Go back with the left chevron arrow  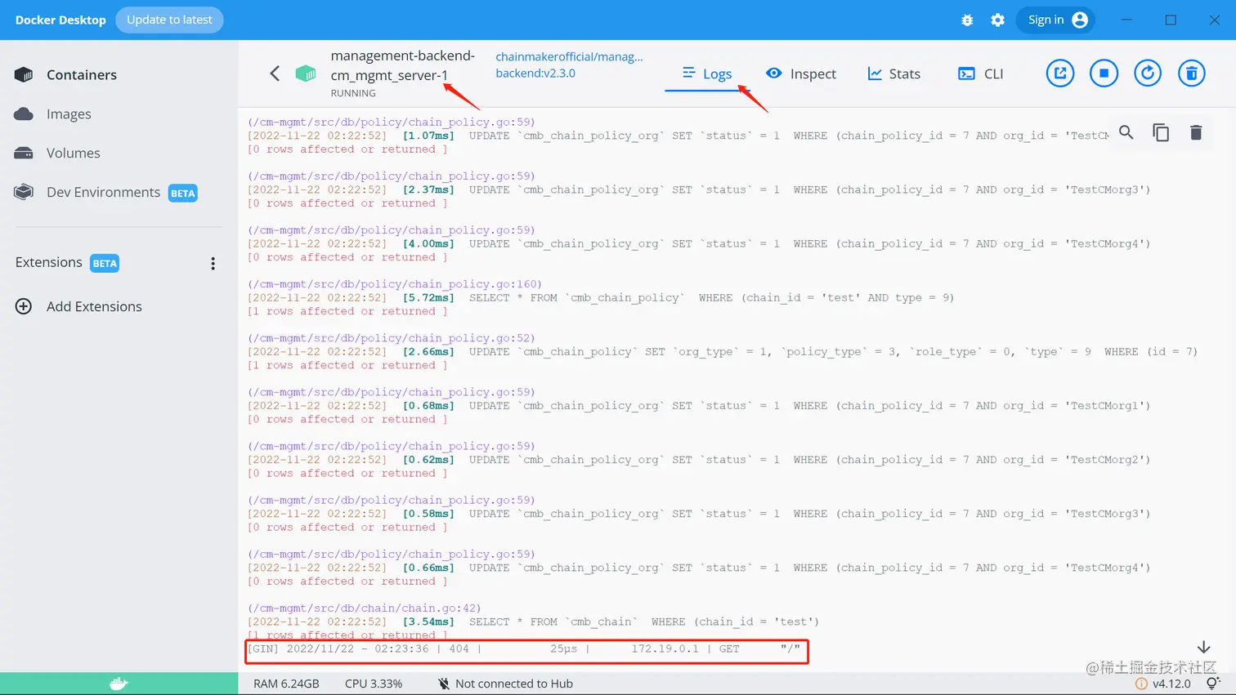click(275, 74)
